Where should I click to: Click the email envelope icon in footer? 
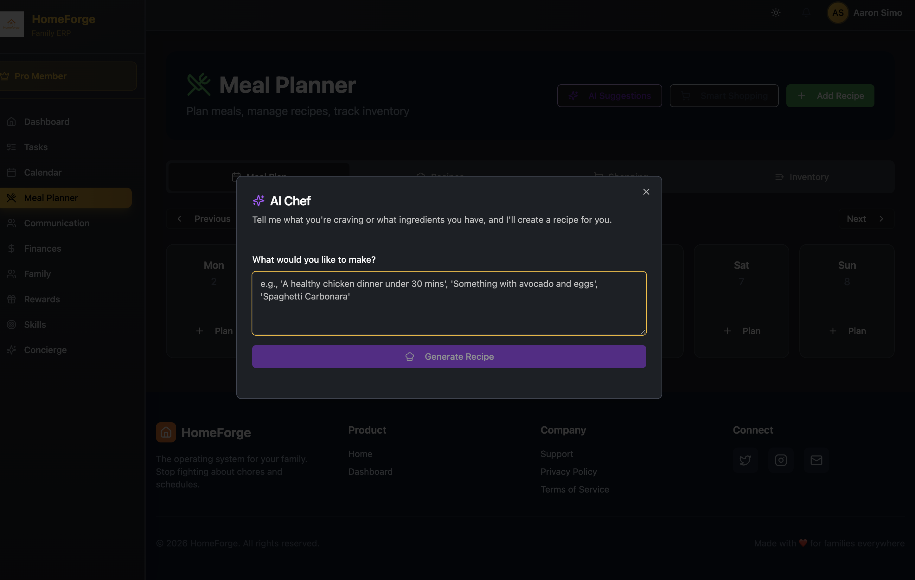(x=816, y=460)
